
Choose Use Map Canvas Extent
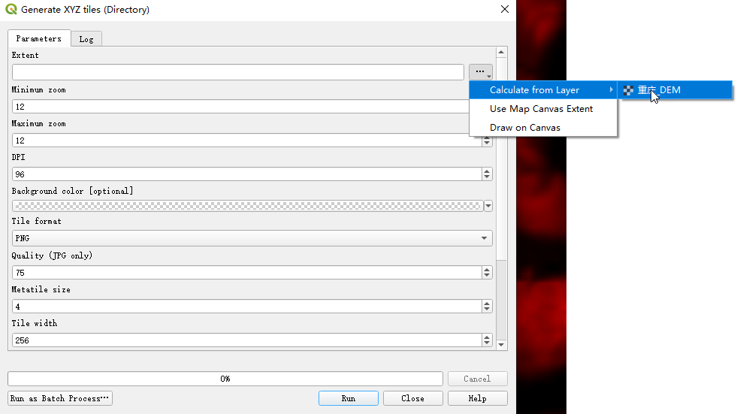(542, 109)
